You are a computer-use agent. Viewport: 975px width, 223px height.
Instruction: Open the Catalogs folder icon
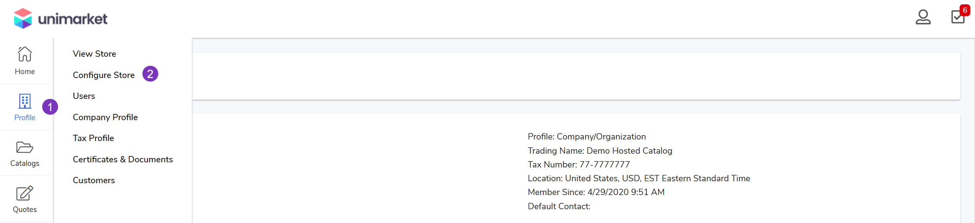tap(25, 148)
